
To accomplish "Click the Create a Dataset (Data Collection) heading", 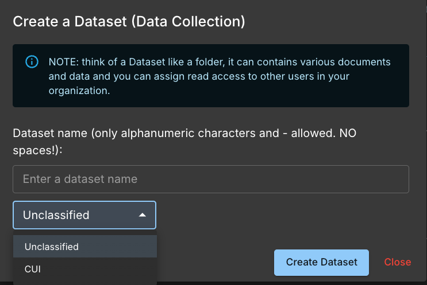I will coord(129,21).
